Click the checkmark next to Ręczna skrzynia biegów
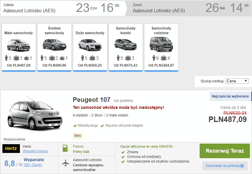 coord(102,126)
